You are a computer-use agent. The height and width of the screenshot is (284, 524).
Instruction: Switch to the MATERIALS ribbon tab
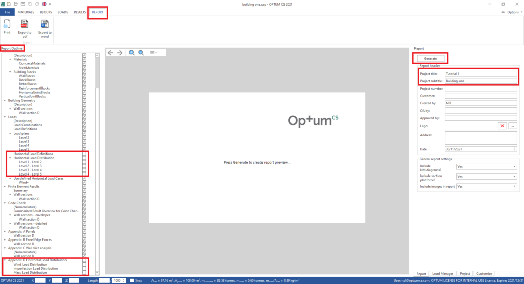(x=26, y=12)
